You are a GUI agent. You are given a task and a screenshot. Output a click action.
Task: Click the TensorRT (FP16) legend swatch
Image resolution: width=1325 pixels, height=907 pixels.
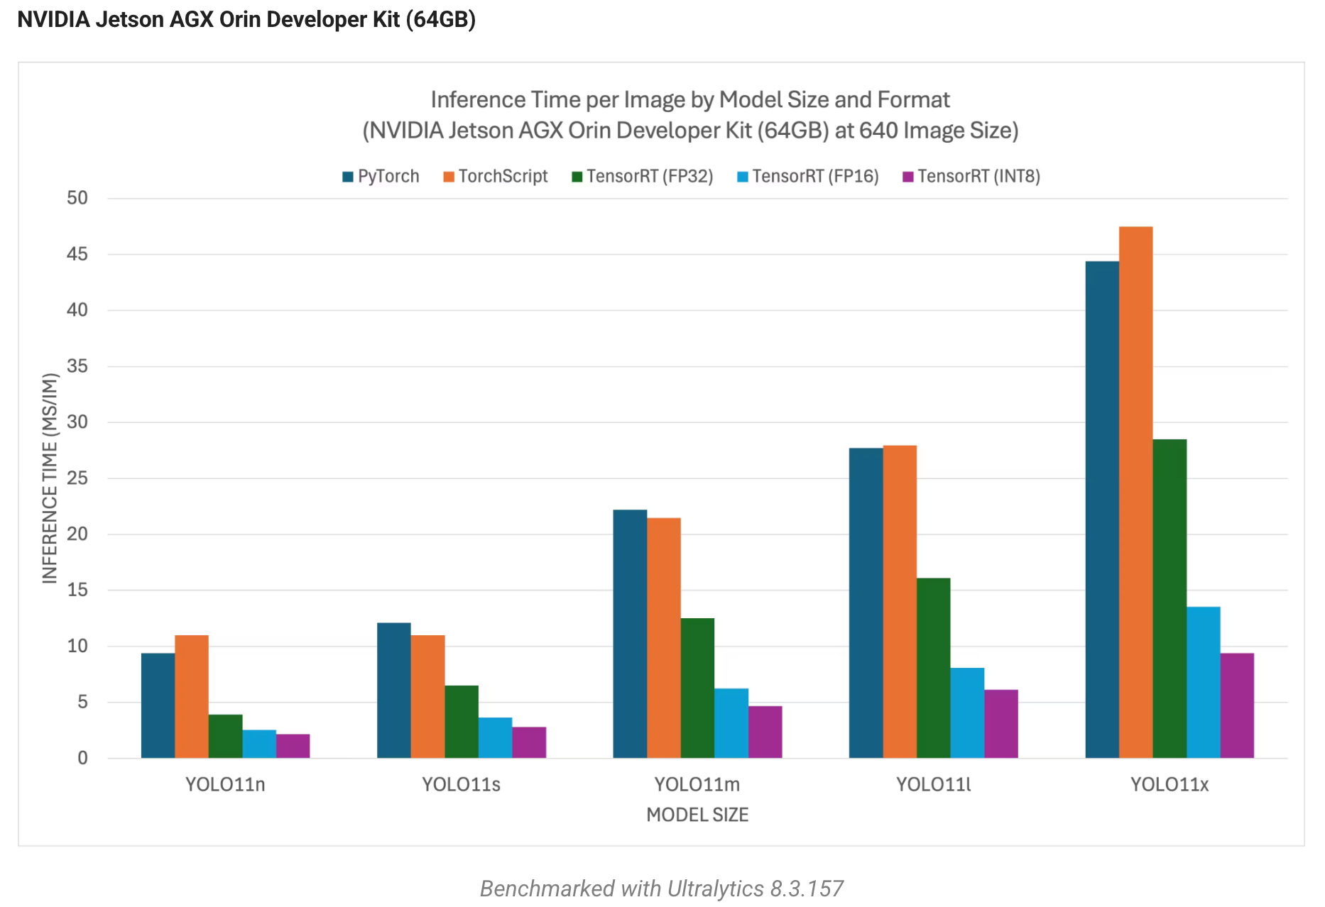(743, 177)
